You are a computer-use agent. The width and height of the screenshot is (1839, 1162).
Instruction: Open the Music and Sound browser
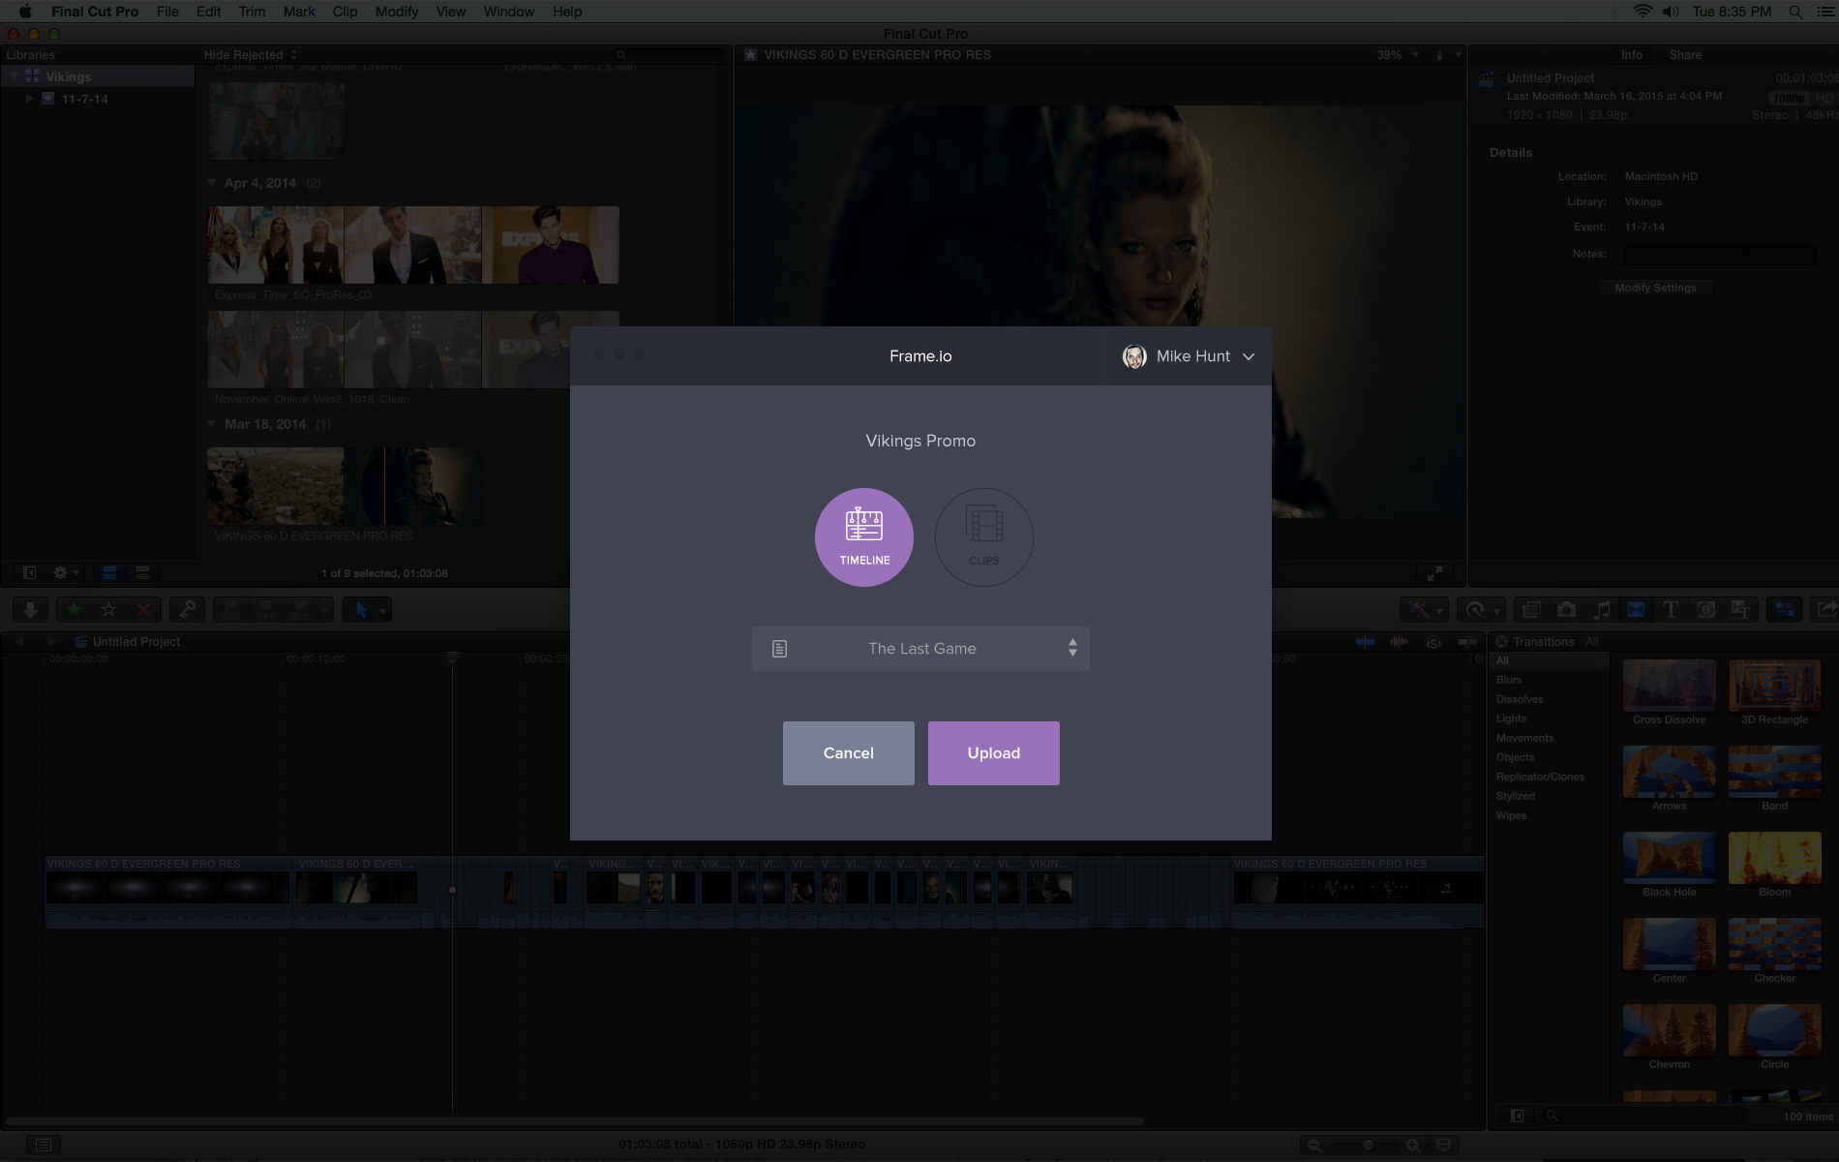[1602, 610]
